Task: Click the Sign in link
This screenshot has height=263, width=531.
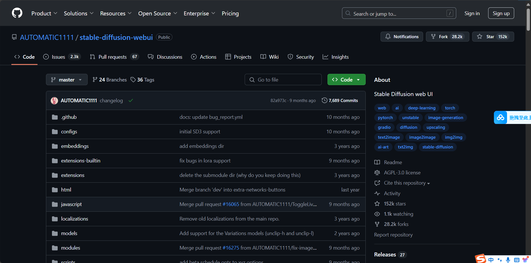Action: click(x=472, y=13)
